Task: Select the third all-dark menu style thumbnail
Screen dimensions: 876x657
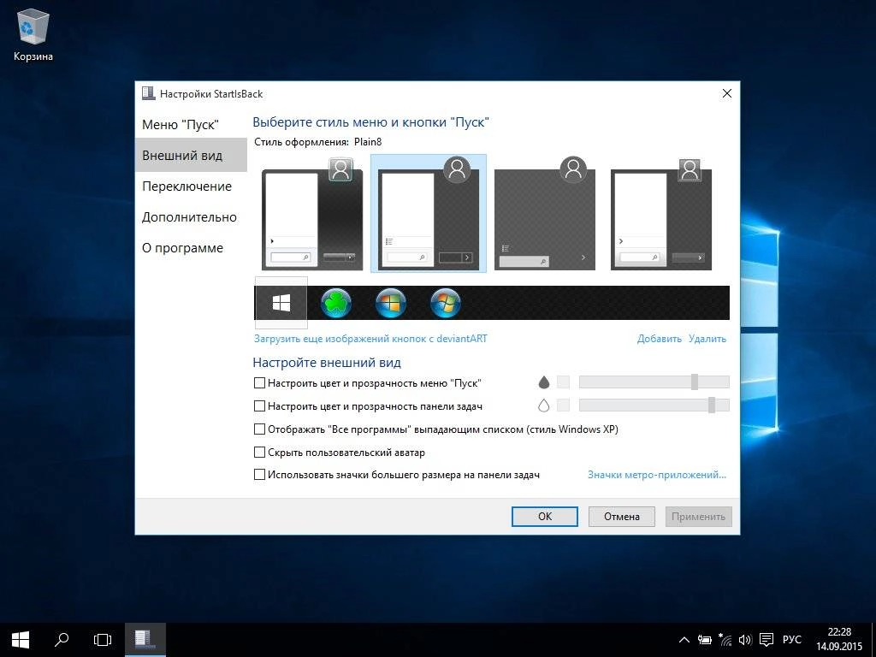Action: click(545, 213)
